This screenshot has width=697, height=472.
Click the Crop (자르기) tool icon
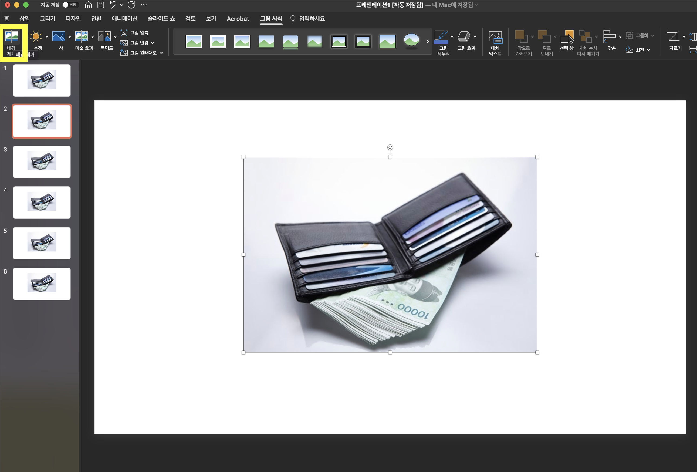tap(673, 37)
